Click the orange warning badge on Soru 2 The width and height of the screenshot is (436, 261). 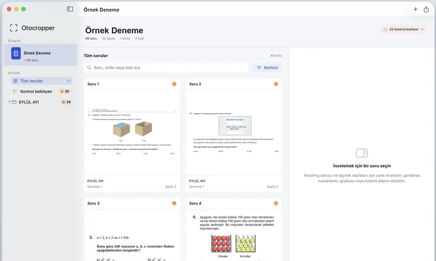(276, 84)
